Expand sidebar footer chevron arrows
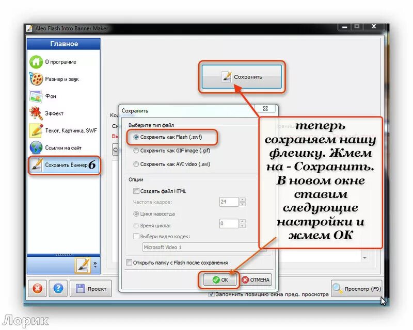This screenshot has height=330, width=413. point(95,265)
